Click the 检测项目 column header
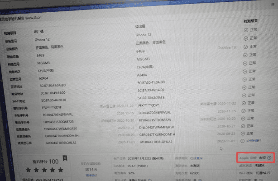The height and width of the screenshot is (181, 278). click(10, 33)
